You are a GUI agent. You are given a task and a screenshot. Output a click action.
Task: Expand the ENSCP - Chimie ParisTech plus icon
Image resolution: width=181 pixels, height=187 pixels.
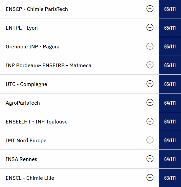[x=150, y=9]
